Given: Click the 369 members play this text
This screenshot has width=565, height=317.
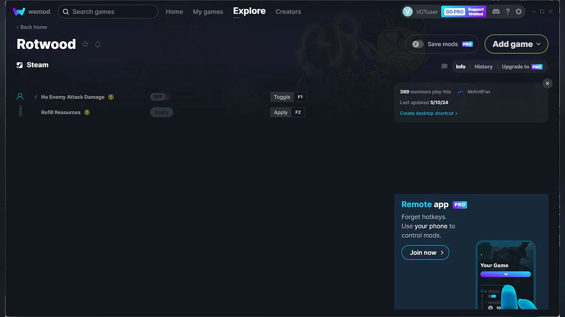Looking at the screenshot, I should (425, 92).
